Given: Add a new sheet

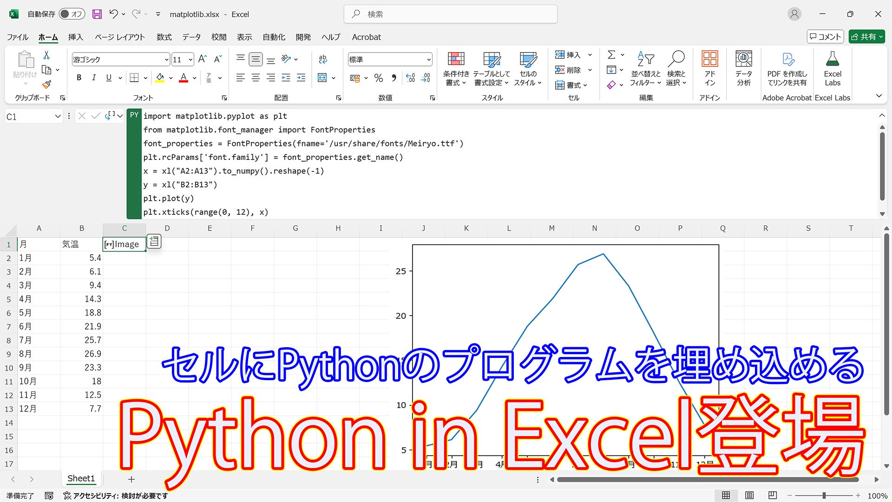Looking at the screenshot, I should pos(131,479).
